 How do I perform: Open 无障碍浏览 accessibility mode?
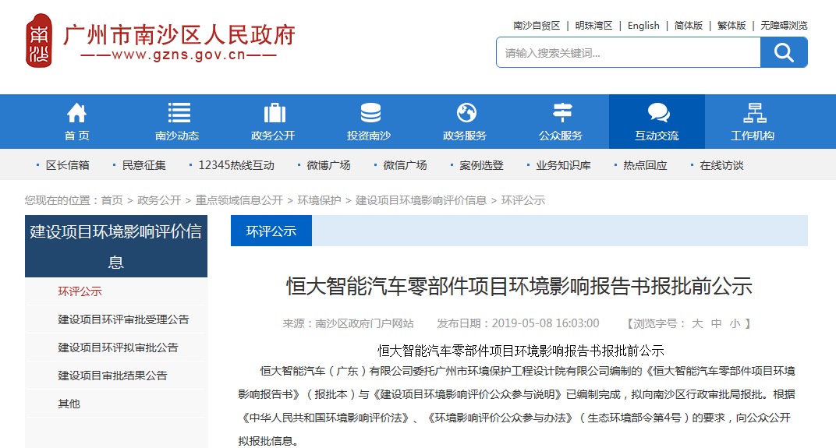point(784,26)
